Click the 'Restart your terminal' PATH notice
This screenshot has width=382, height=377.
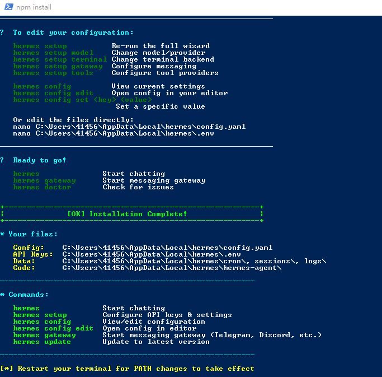tap(127, 369)
